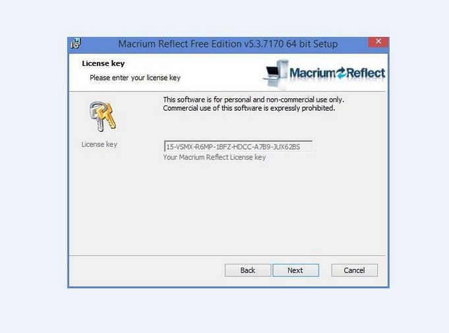Click the word Macrium in the logo
Image resolution: width=449 pixels, height=333 pixels.
click(x=313, y=73)
